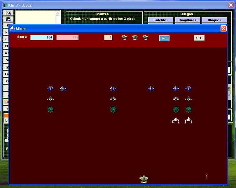Click the scroll up arrow in Khi 3 text area
236x188 pixels.
[x=58, y=13]
